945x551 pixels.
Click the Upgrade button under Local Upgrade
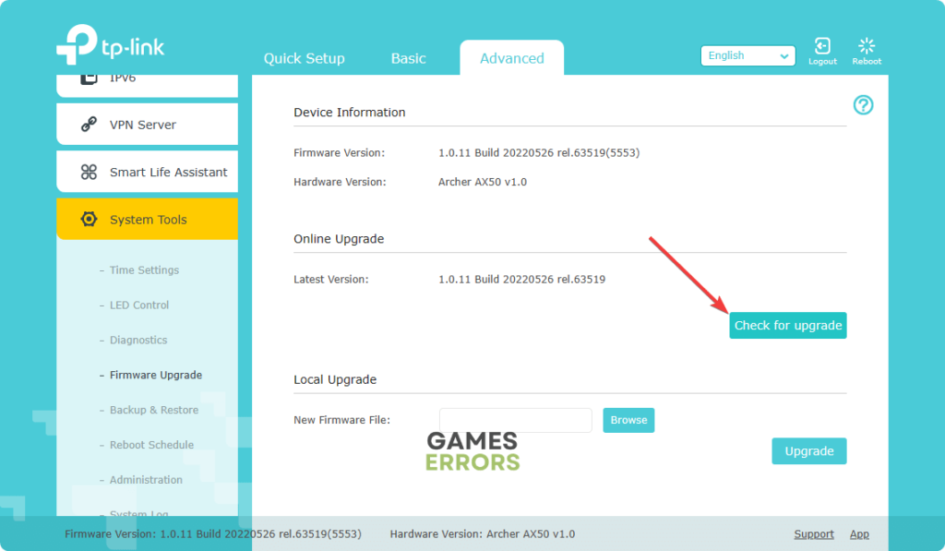pos(808,450)
